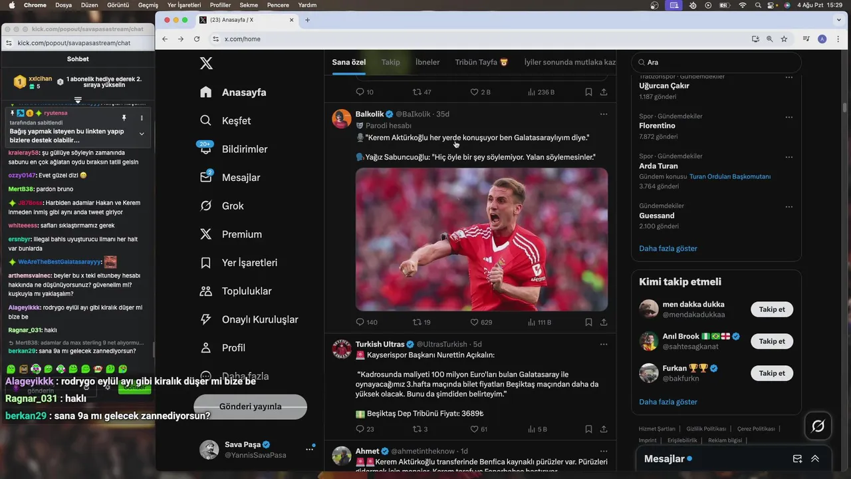Image resolution: width=851 pixels, height=479 pixels.
Task: Reply to Balkolik post
Action: click(x=366, y=322)
